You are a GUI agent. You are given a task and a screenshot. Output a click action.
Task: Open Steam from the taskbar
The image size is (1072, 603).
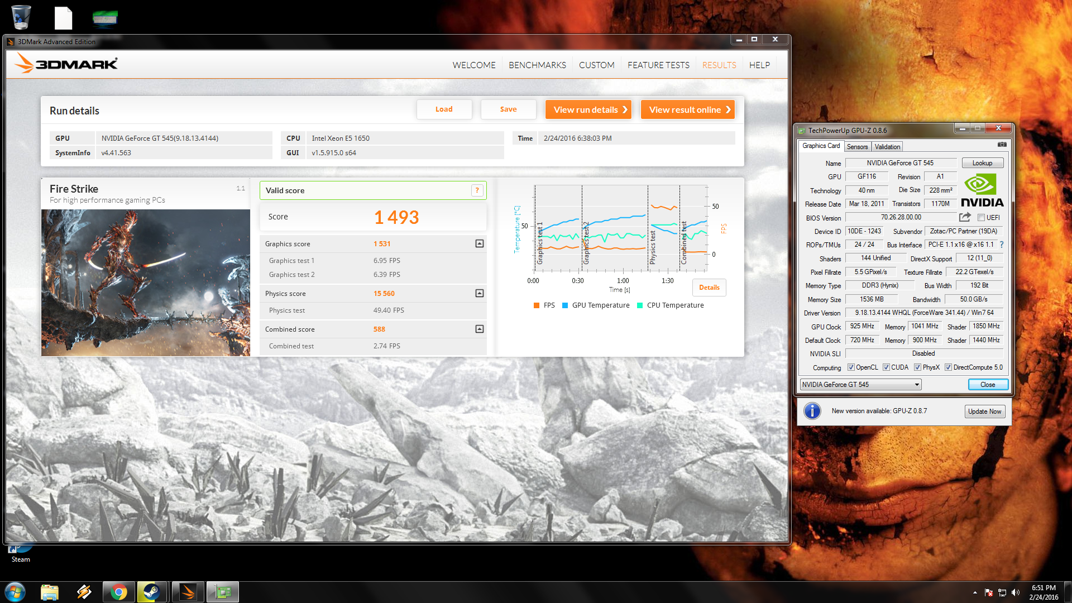point(151,592)
